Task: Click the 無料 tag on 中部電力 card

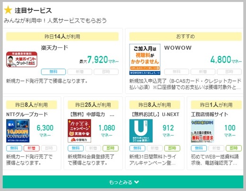Action: (x=76, y=148)
